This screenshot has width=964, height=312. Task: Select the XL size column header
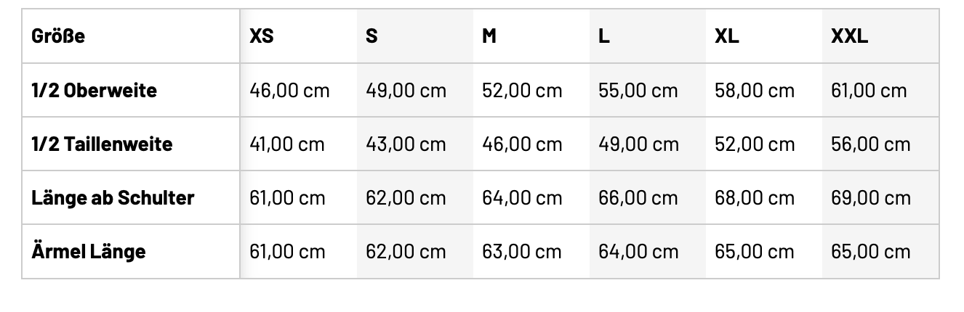click(727, 36)
